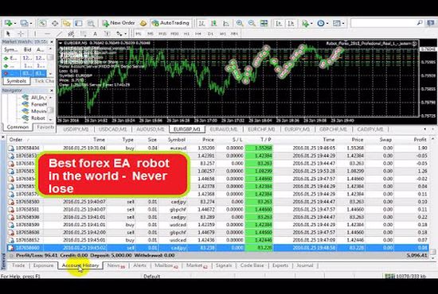438x294 pixels.
Task: Switch chart to M30 timeframe
Action: click(174, 33)
